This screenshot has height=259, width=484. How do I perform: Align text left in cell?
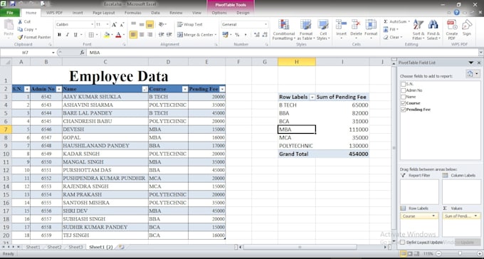click(133, 35)
